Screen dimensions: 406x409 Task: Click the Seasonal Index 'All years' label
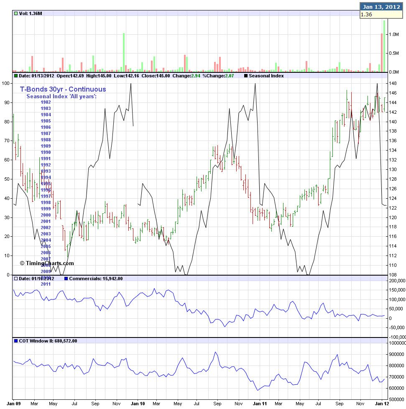tap(61, 96)
